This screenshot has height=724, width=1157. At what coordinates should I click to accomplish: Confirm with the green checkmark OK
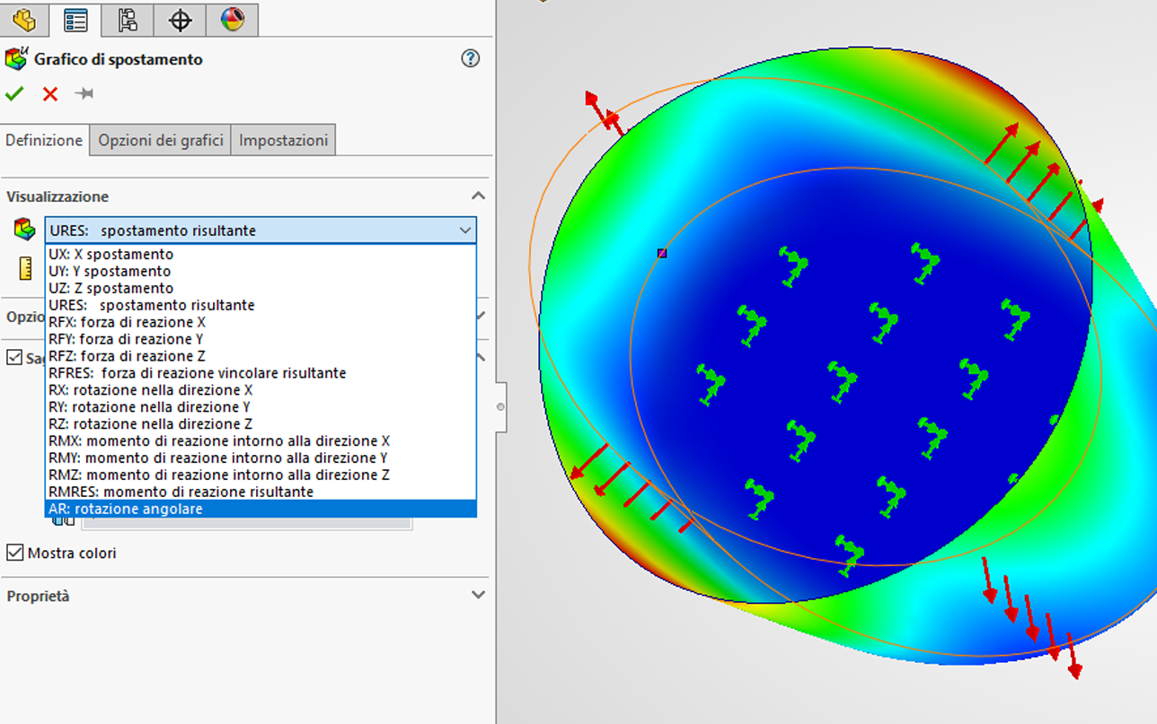pos(14,94)
